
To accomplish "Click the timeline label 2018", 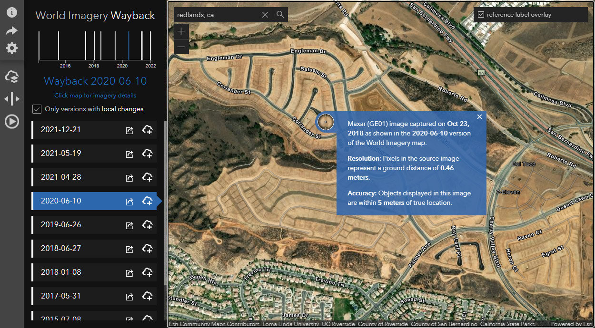I will (94, 66).
